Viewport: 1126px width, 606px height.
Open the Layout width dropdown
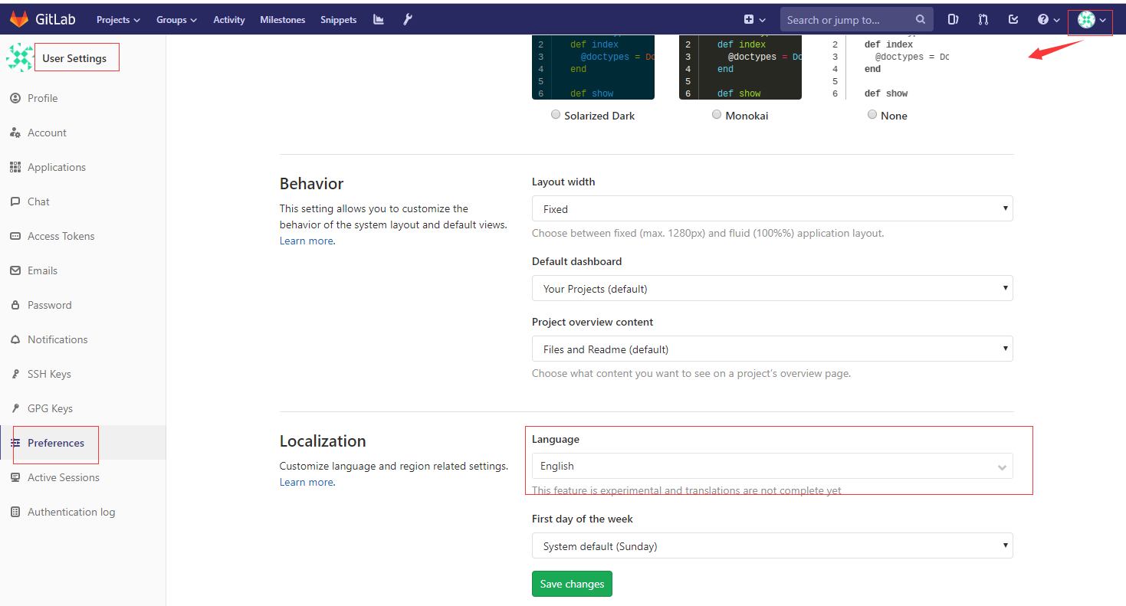point(772,209)
